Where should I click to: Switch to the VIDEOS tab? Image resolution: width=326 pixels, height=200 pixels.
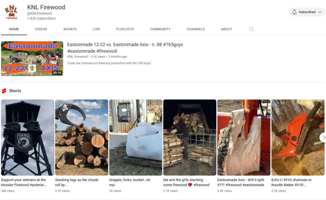coord(41,29)
